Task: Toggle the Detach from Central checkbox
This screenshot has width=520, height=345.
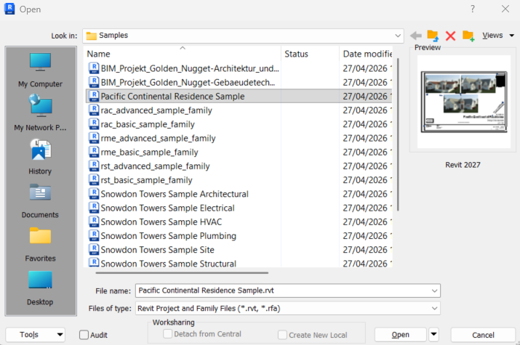Action: 168,334
